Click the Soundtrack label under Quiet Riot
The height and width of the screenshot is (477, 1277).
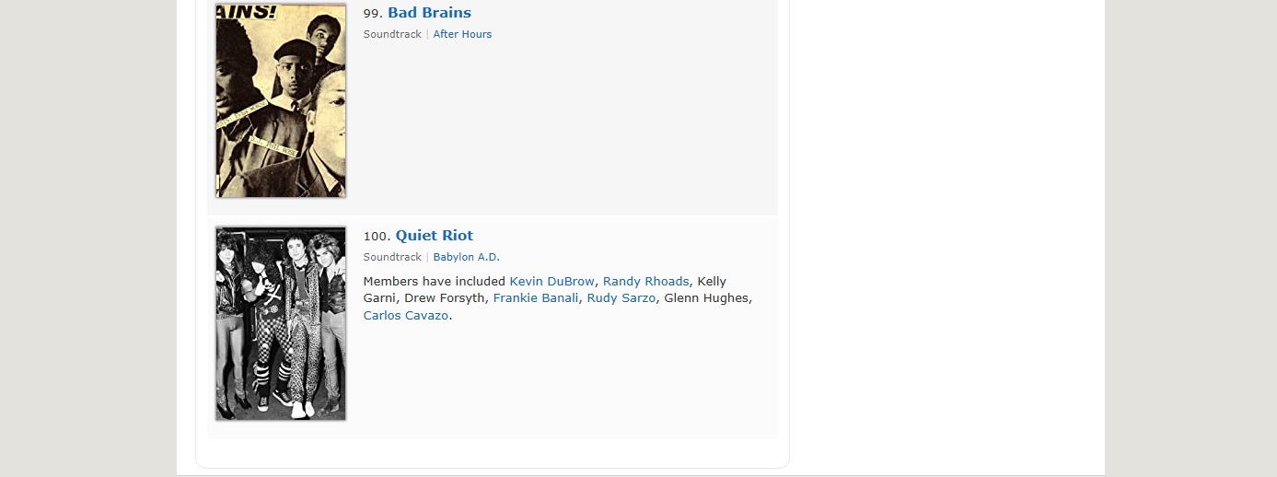point(392,257)
